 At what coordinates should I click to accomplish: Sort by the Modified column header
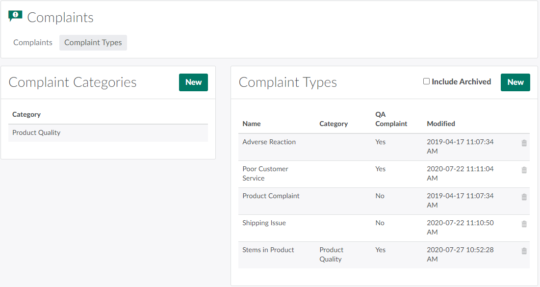coord(441,124)
